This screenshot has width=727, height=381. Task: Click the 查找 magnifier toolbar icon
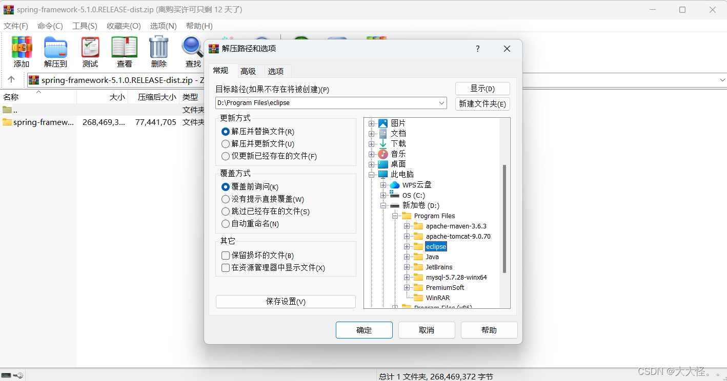pyautogui.click(x=192, y=47)
